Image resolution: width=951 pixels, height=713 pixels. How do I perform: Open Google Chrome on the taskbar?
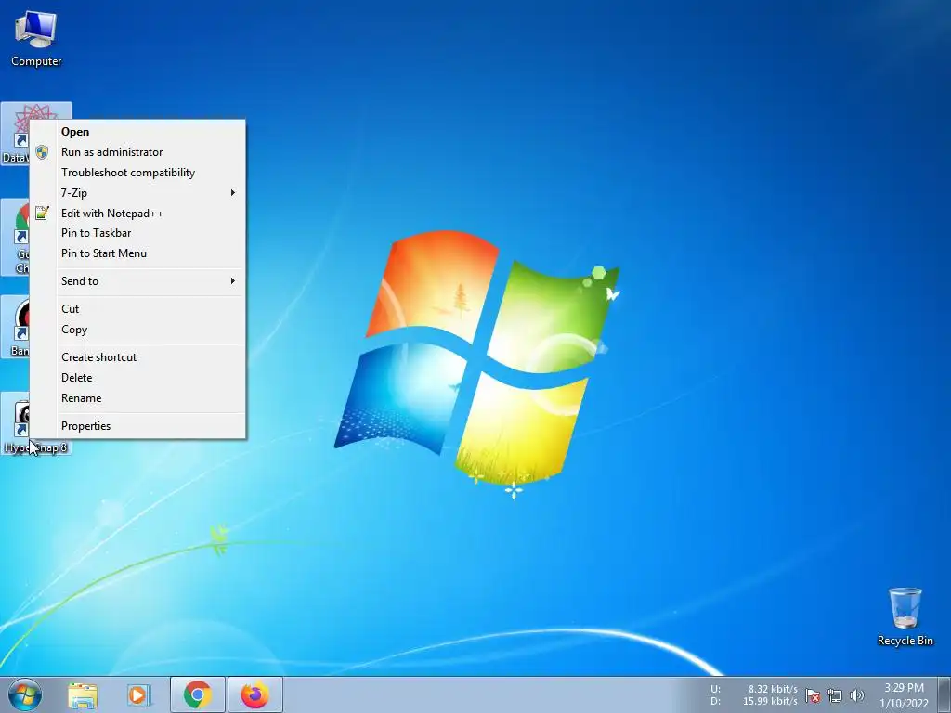198,694
